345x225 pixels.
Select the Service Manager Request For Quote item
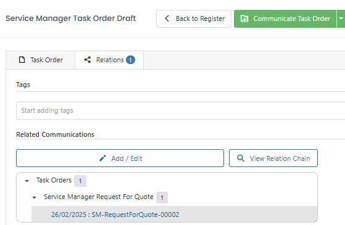99,197
